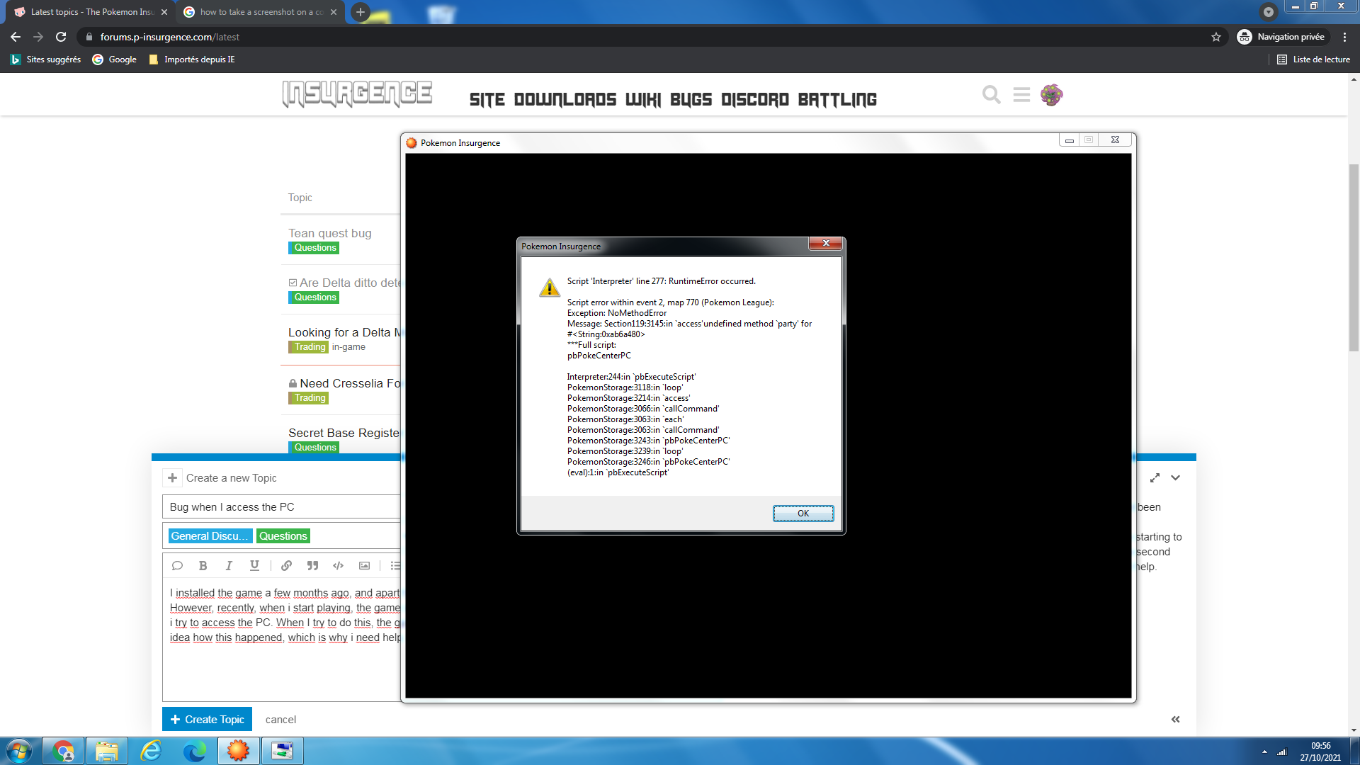This screenshot has height=765, width=1360.
Task: Open the General Discu... category selector
Action: pos(210,536)
